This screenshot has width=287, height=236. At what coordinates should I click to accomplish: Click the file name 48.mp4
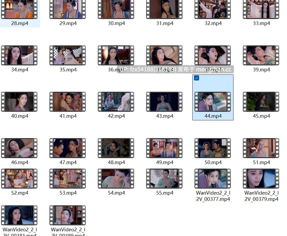116,163
